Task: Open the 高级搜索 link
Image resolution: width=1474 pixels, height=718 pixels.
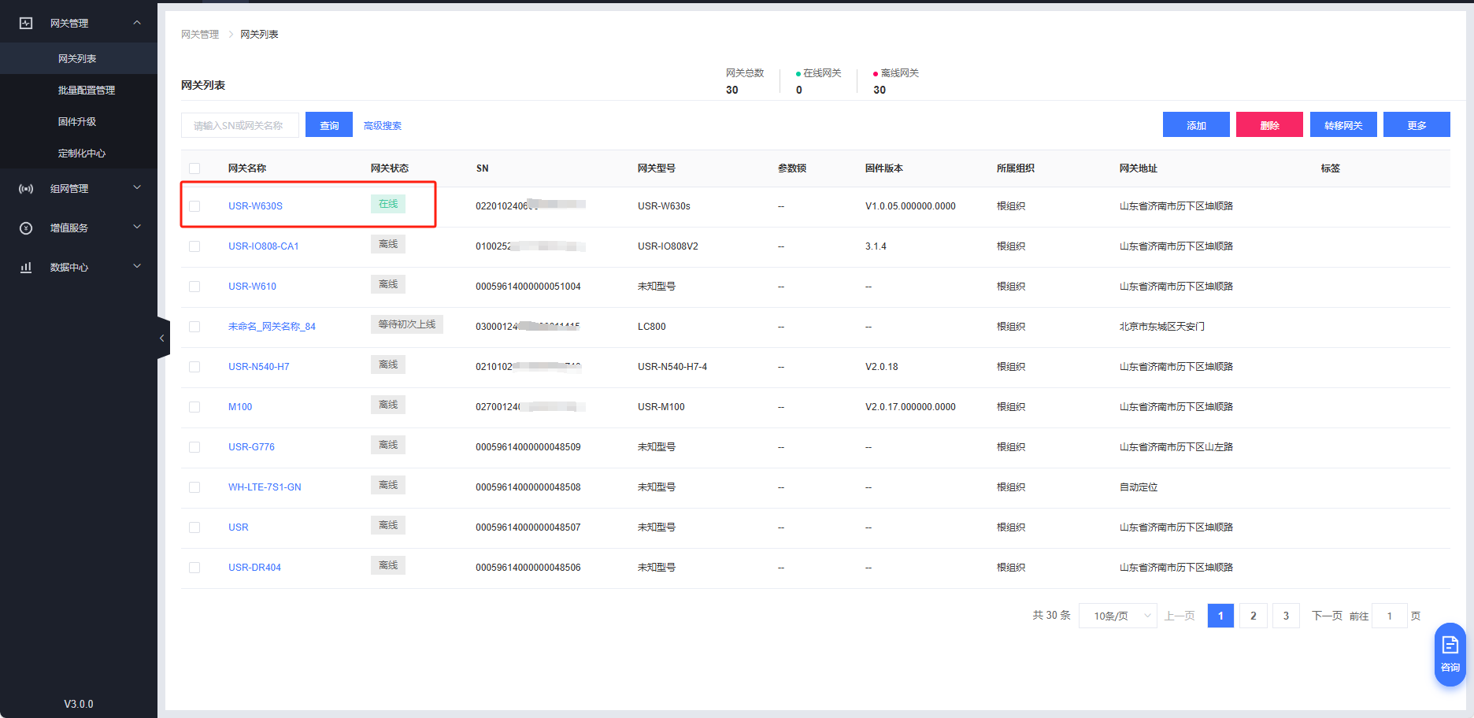Action: [383, 126]
